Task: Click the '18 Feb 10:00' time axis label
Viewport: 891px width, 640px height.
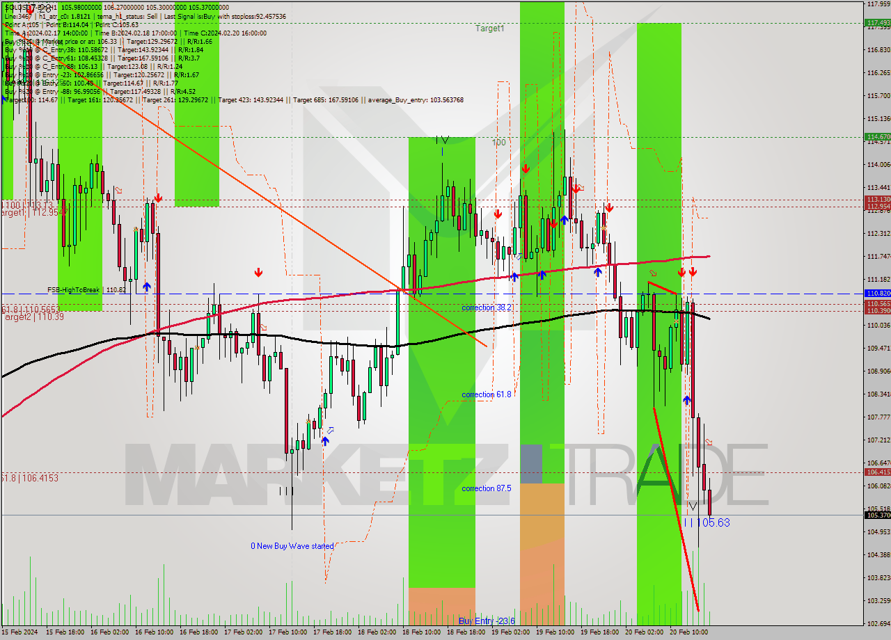Action: pos(422,632)
